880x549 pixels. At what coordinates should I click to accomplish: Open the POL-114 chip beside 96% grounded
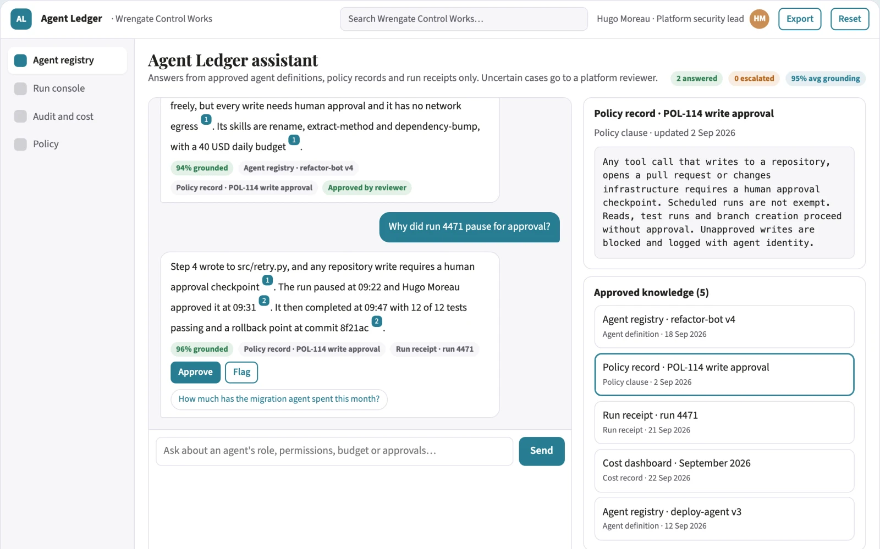pyautogui.click(x=312, y=349)
